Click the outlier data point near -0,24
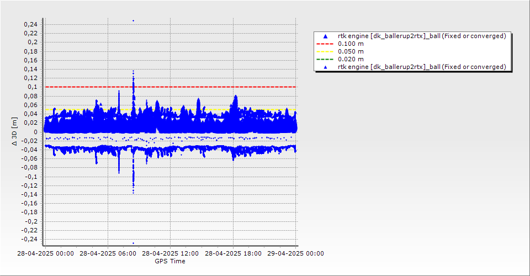The width and height of the screenshot is (530, 276). click(133, 243)
